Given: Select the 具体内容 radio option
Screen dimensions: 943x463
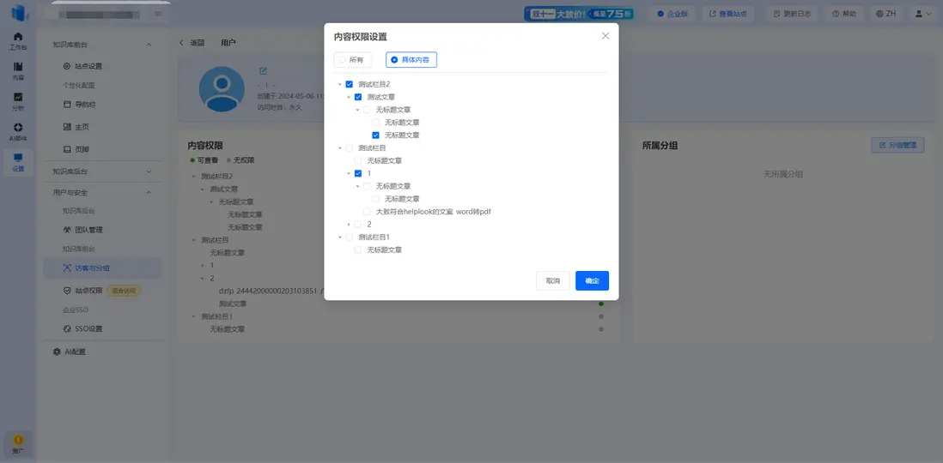Looking at the screenshot, I should click(x=411, y=60).
